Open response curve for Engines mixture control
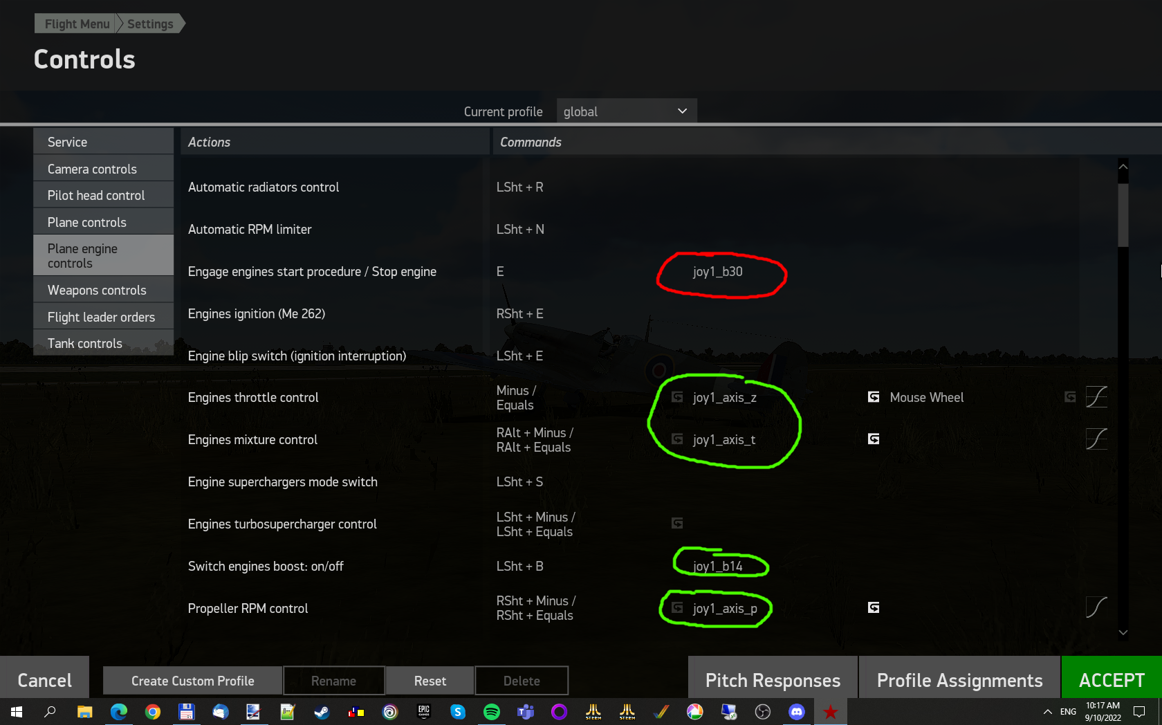 pos(1096,439)
